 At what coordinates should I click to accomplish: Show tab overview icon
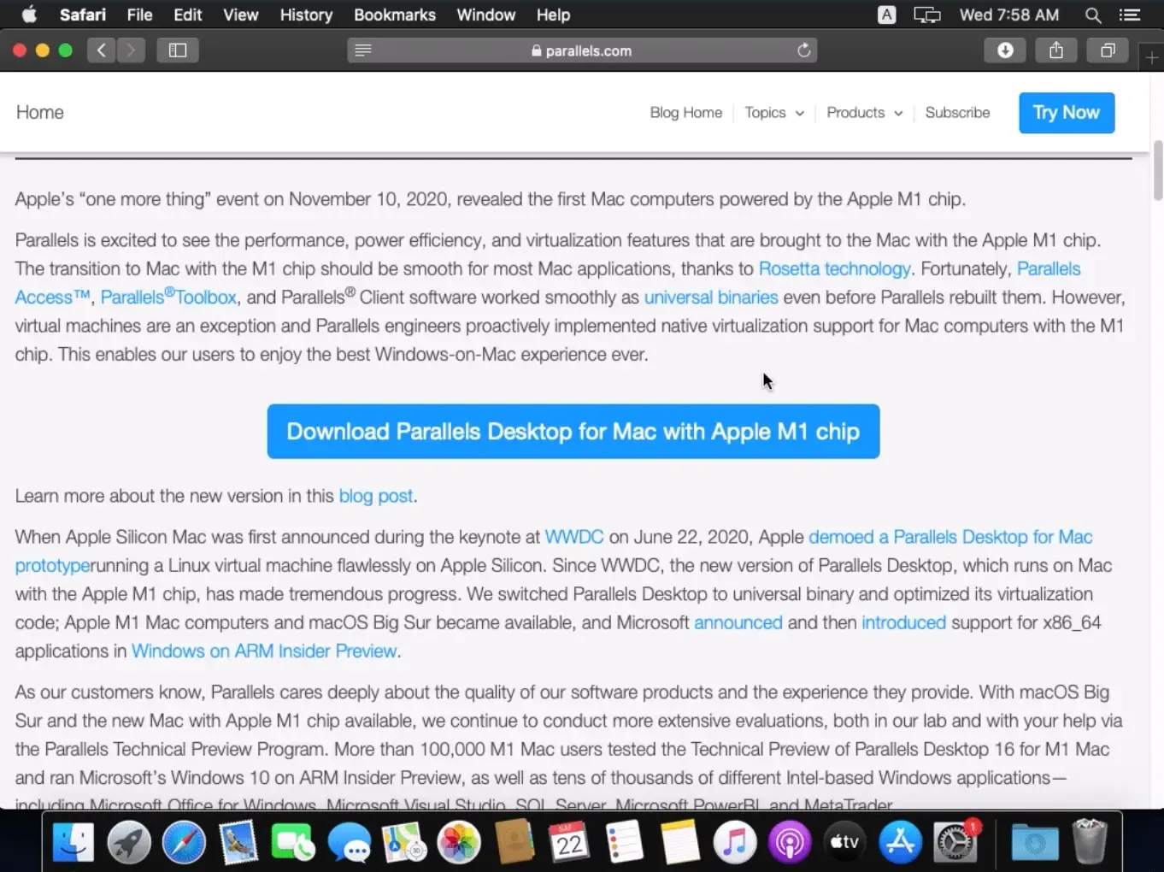pos(1108,50)
